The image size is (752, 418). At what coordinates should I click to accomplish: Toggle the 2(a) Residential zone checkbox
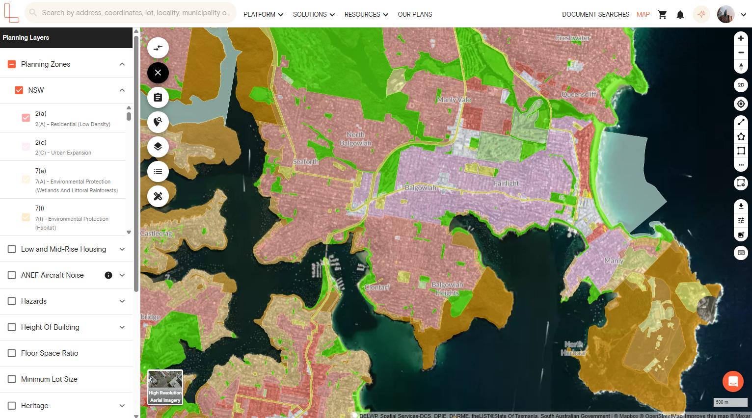(x=26, y=118)
